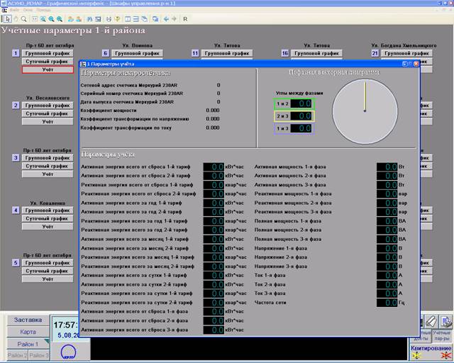Click the green phase angle 1 и 2 field
Viewport: 454px width, 363px height.
294,104
